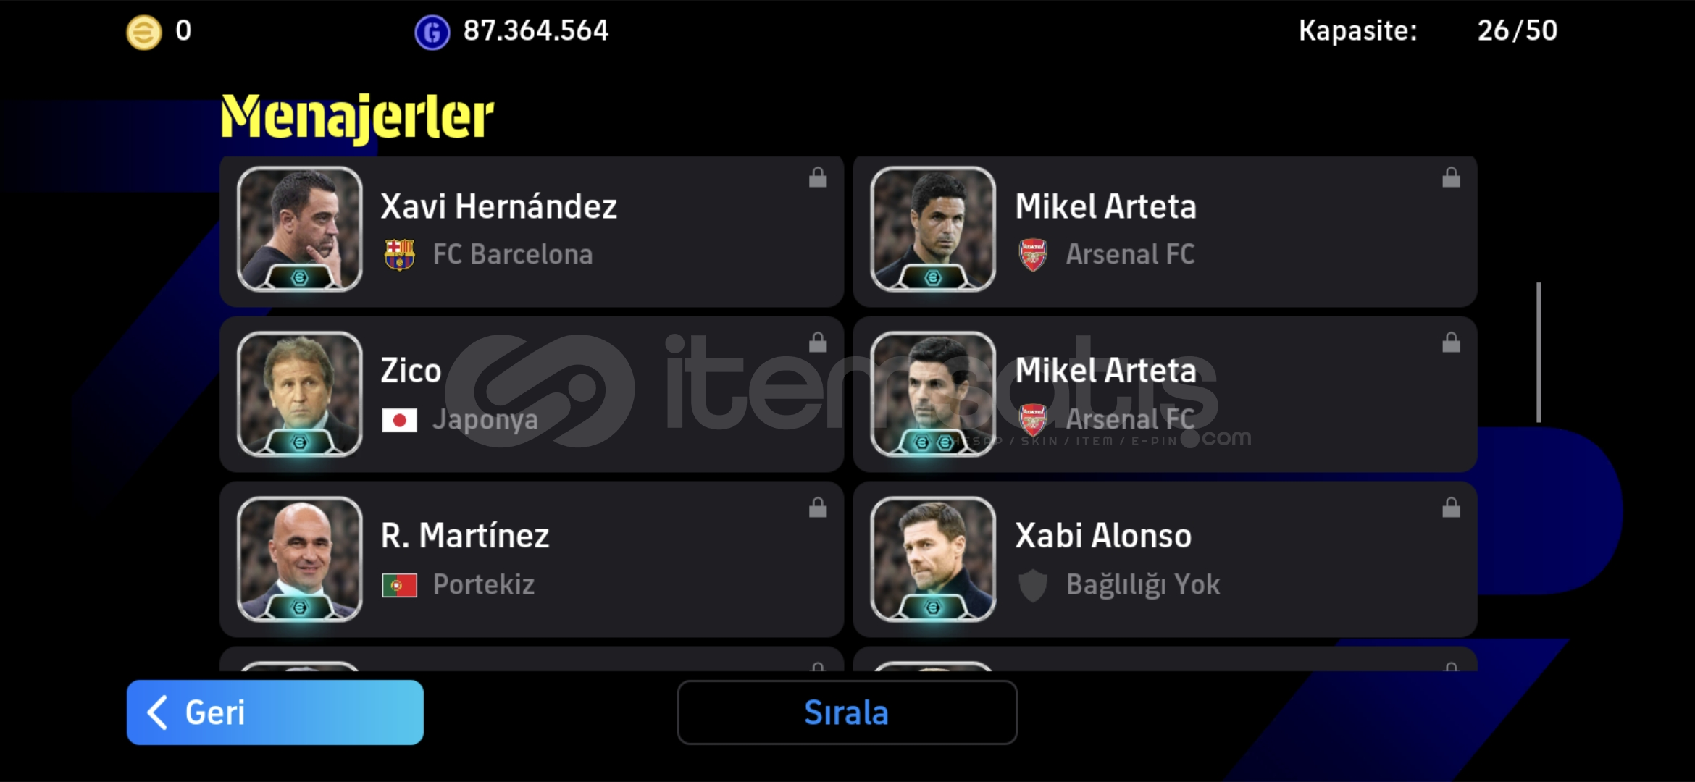This screenshot has width=1695, height=782.
Task: Open the Zico manager card
Action: (531, 394)
